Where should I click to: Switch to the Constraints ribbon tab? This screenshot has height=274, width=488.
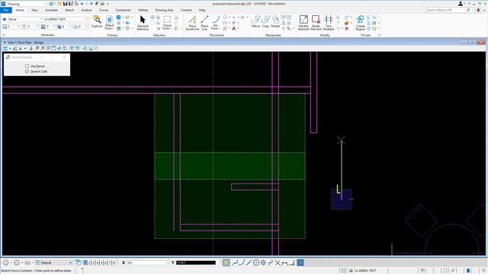124,10
